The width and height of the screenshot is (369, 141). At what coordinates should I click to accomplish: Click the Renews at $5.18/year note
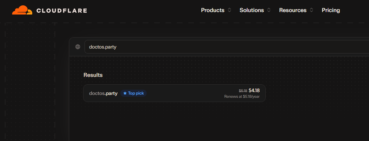point(242,97)
